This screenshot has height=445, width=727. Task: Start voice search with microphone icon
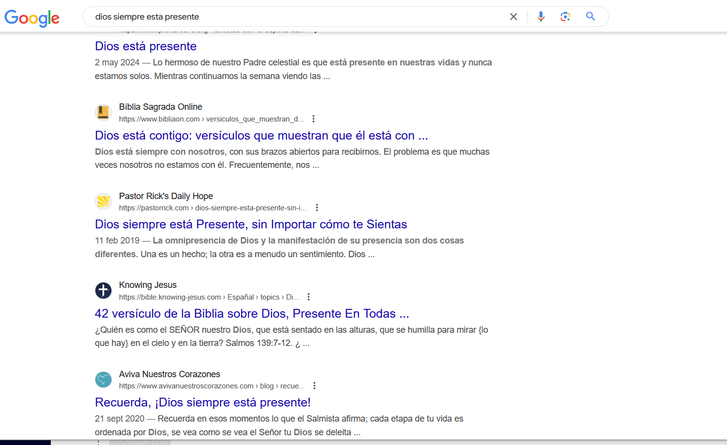(541, 17)
